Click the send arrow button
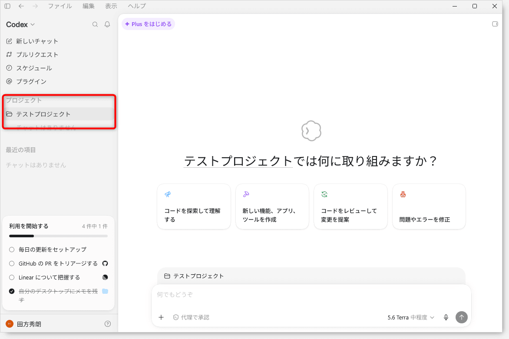 [x=462, y=317]
